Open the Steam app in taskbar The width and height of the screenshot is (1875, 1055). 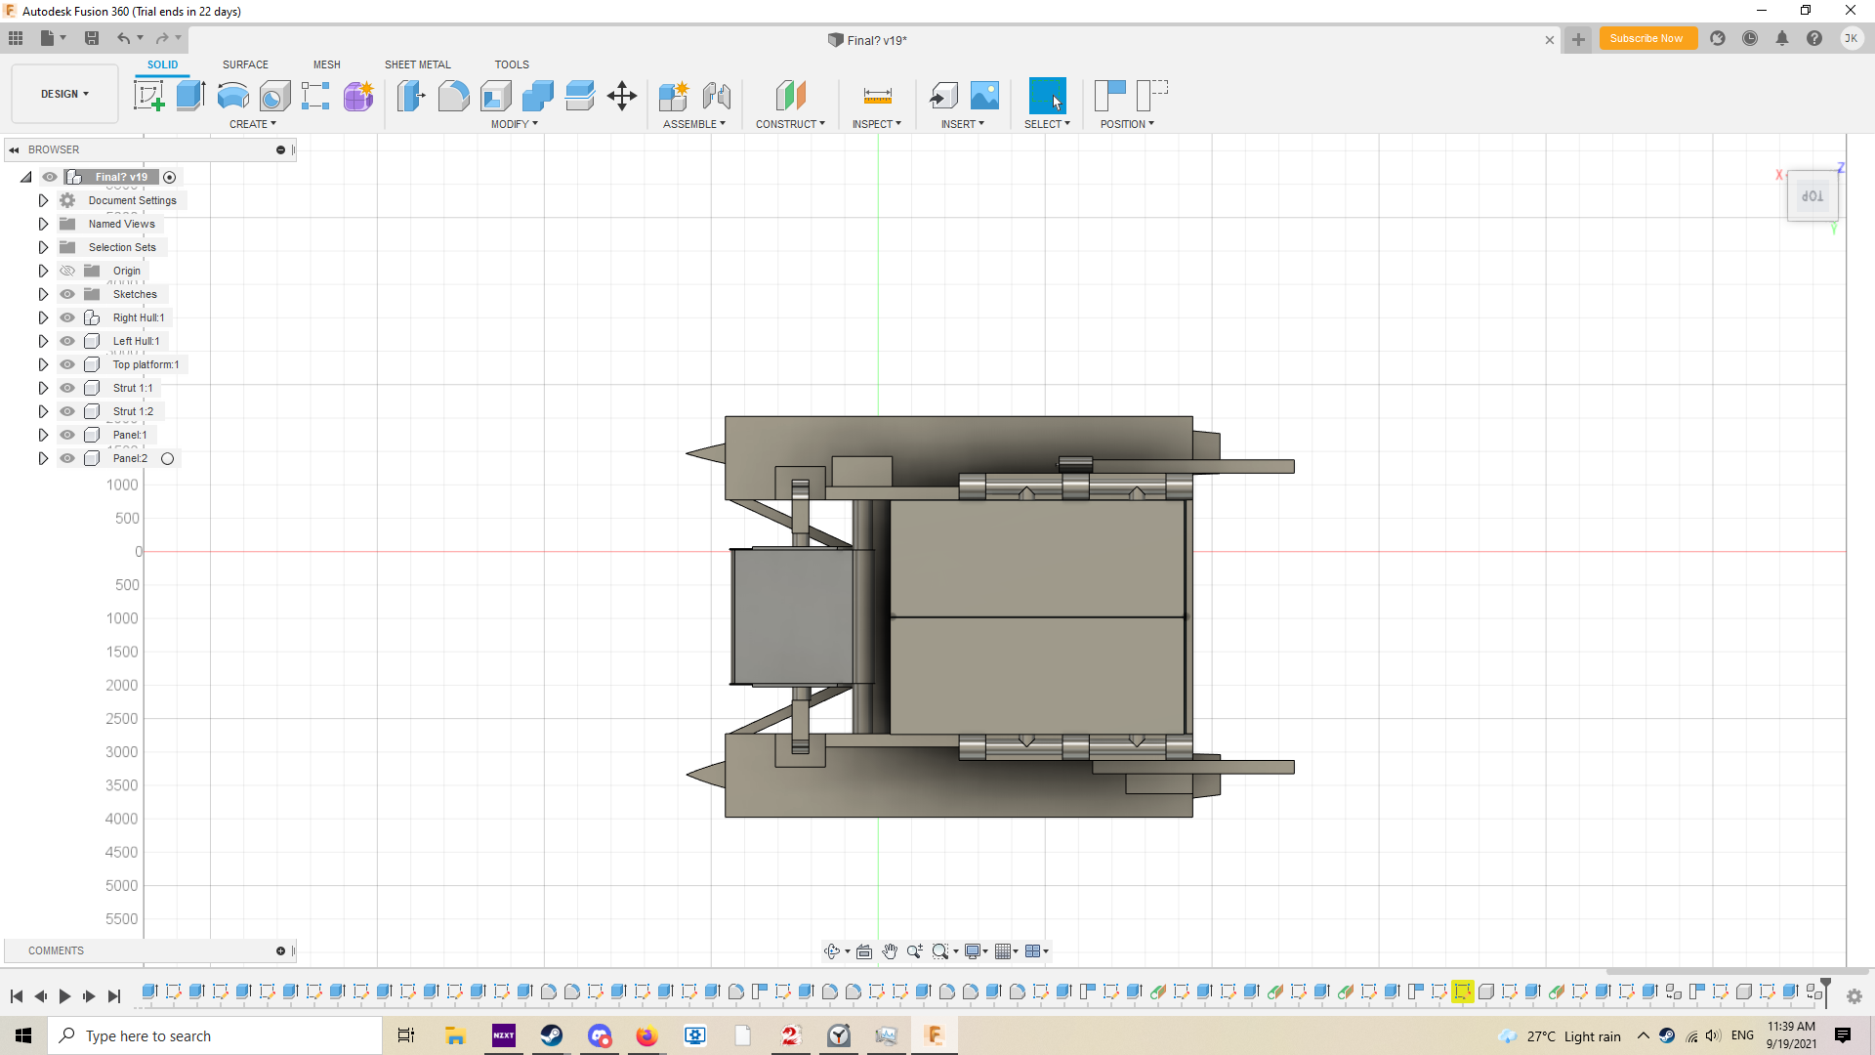pos(552,1035)
